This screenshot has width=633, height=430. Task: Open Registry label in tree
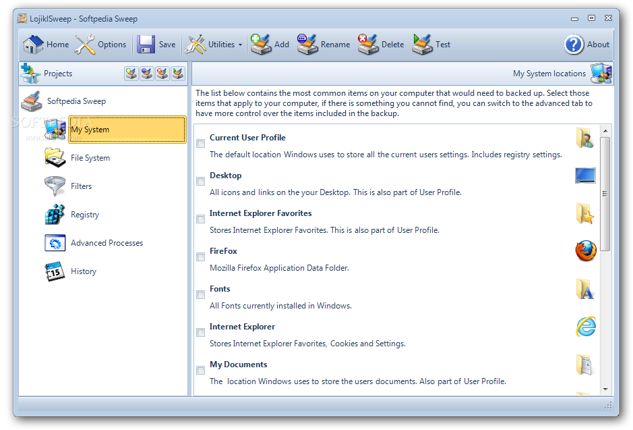(85, 215)
